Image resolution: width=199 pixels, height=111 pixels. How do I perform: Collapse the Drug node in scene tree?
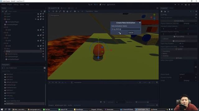pos(3,51)
